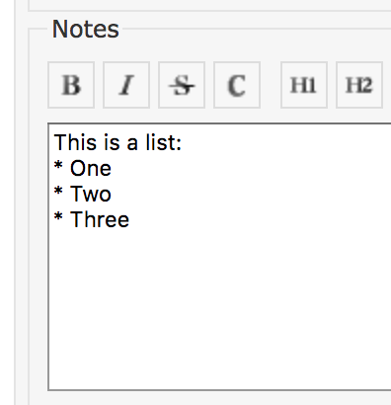The width and height of the screenshot is (391, 405).
Task: Insert a level-two heading with H2
Action: pyautogui.click(x=359, y=85)
